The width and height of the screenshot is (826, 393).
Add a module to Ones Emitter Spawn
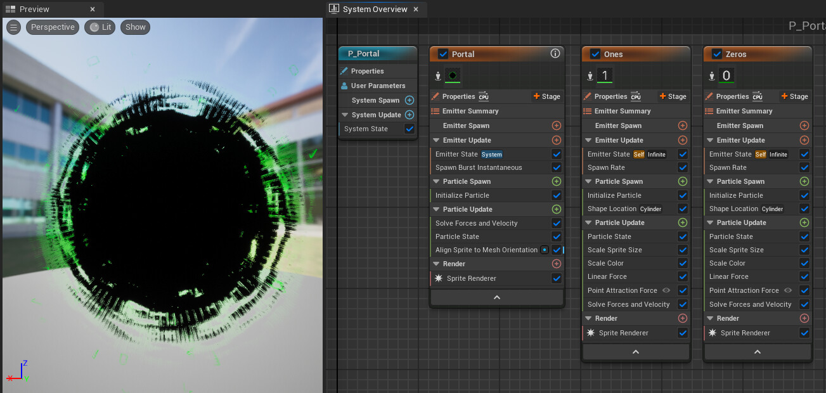click(683, 126)
